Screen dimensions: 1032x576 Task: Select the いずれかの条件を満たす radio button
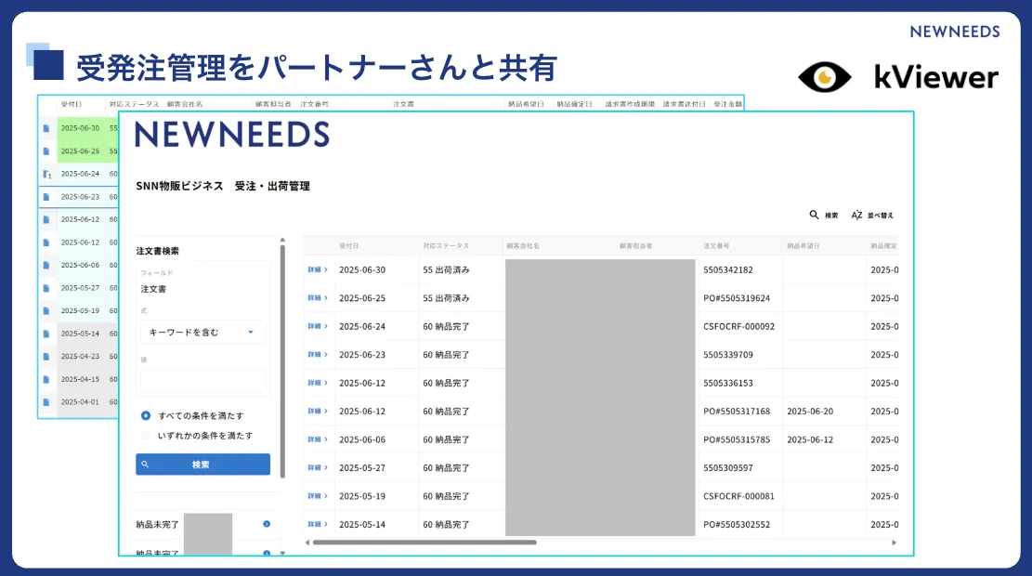click(146, 435)
